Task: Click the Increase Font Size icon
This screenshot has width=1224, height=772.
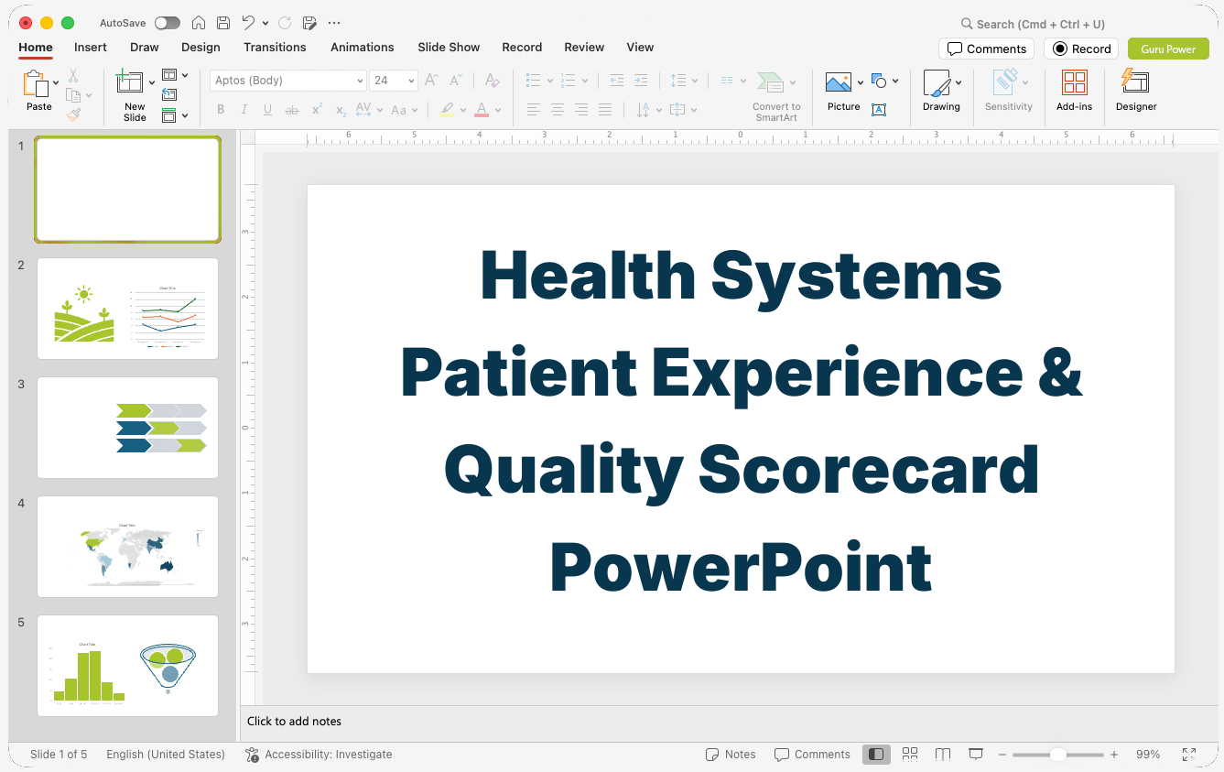Action: coord(432,81)
